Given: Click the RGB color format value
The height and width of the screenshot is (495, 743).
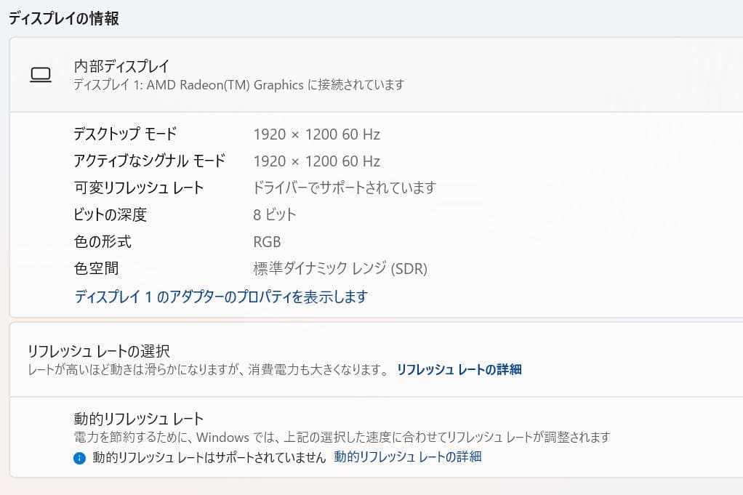Looking at the screenshot, I should (267, 241).
